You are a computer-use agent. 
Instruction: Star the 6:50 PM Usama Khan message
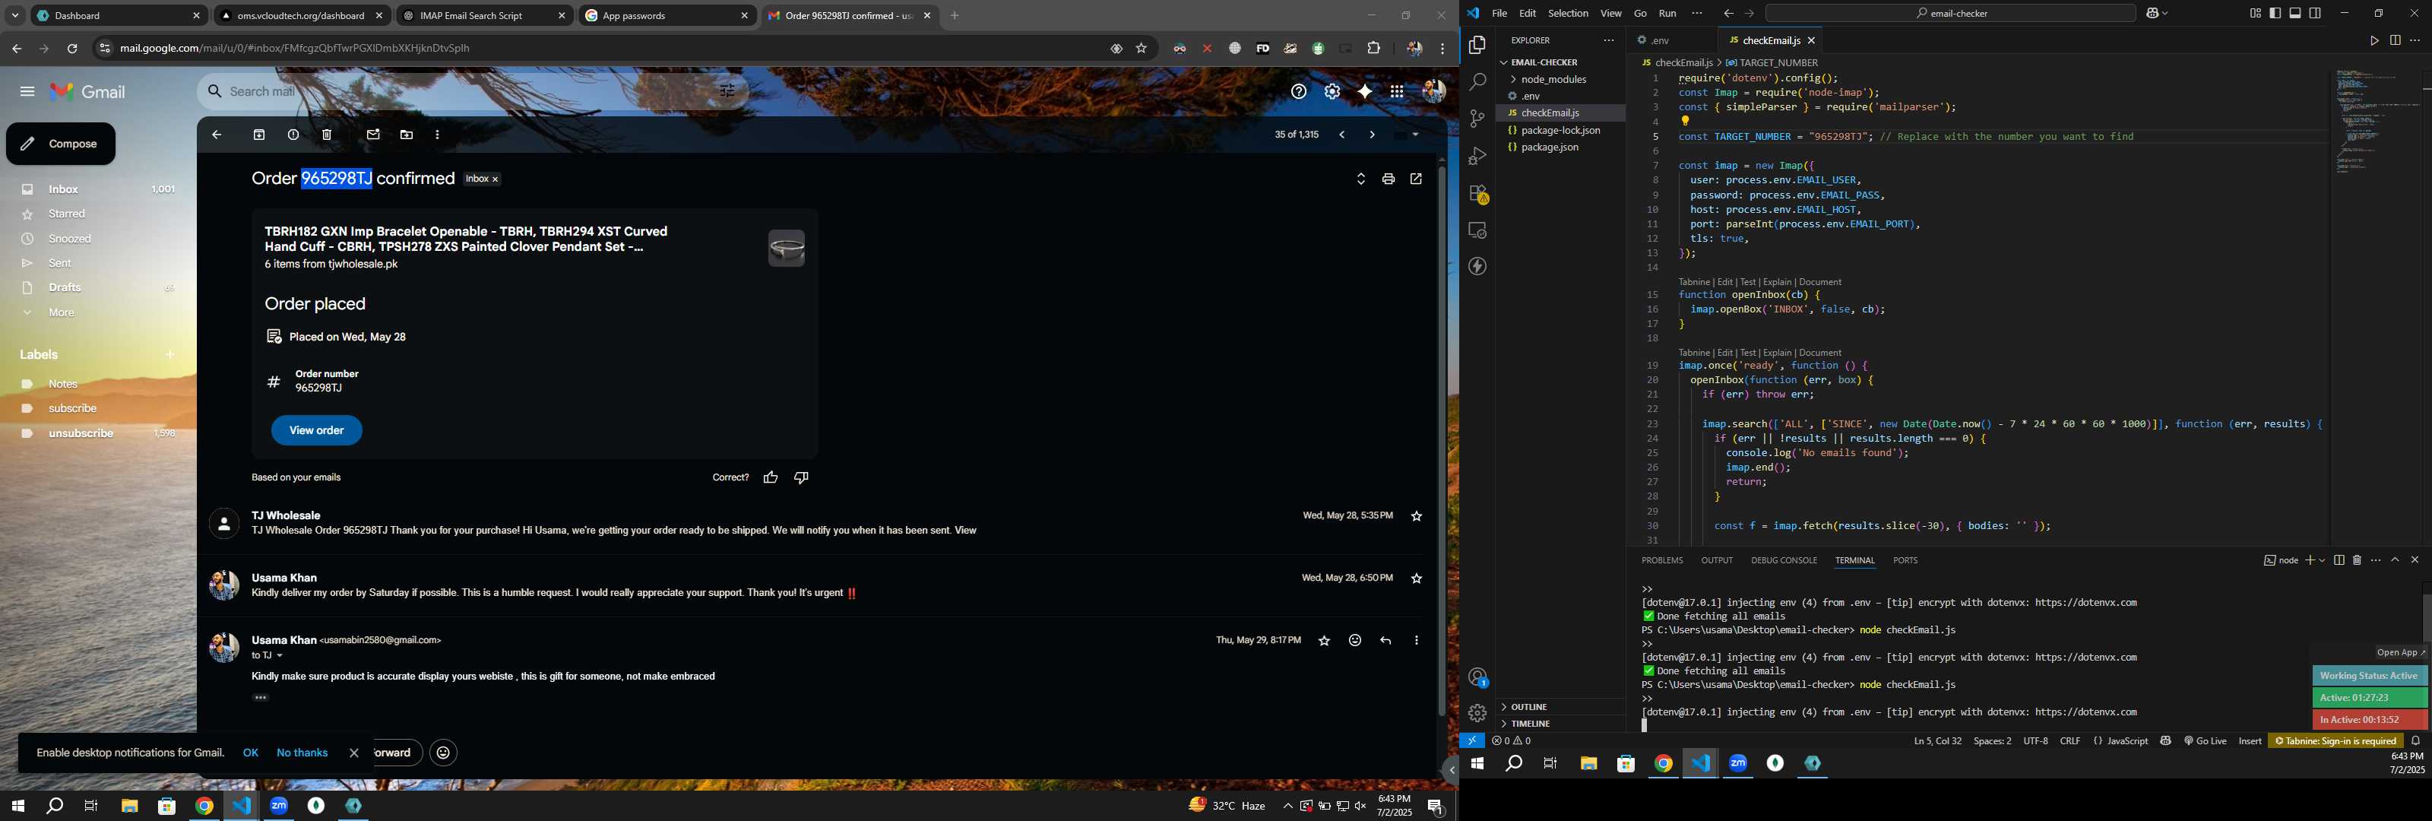(1416, 579)
